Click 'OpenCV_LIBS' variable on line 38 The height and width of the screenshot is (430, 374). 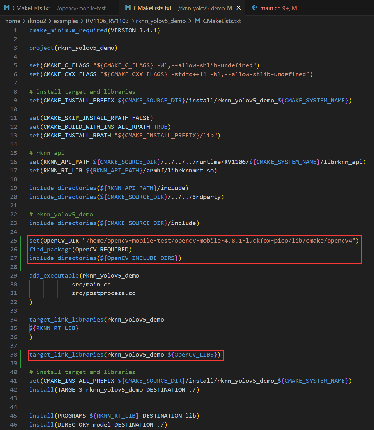point(194,355)
